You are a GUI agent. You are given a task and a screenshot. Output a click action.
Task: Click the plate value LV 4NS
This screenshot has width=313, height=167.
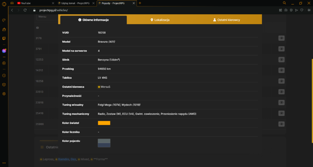[x=102, y=78]
